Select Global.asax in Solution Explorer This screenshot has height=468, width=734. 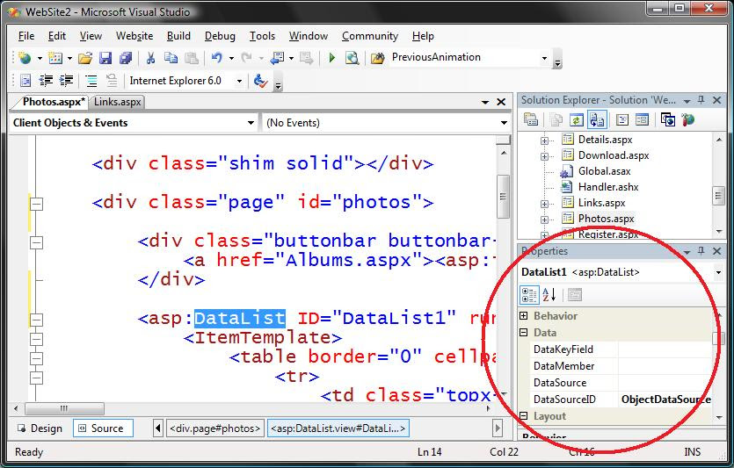[604, 171]
